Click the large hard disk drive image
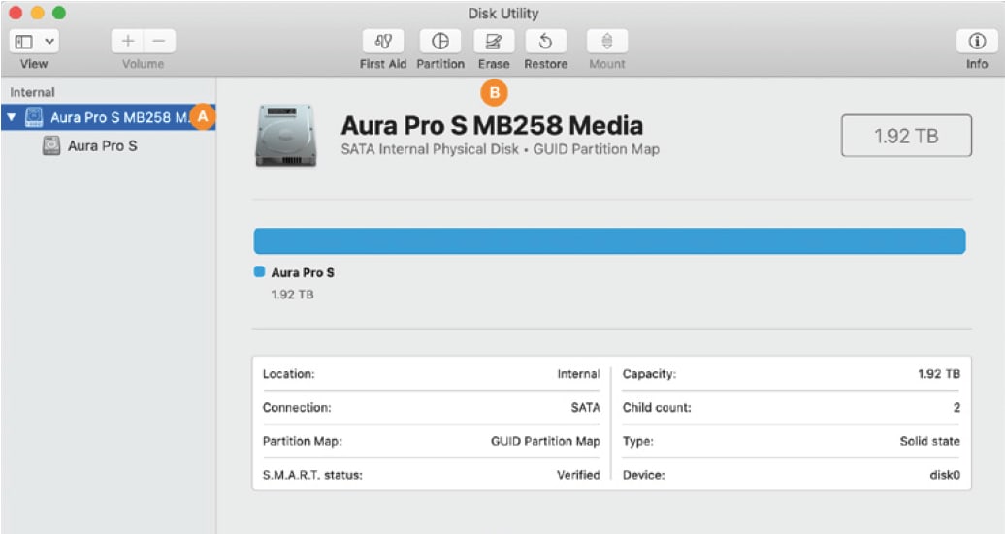 click(x=286, y=136)
